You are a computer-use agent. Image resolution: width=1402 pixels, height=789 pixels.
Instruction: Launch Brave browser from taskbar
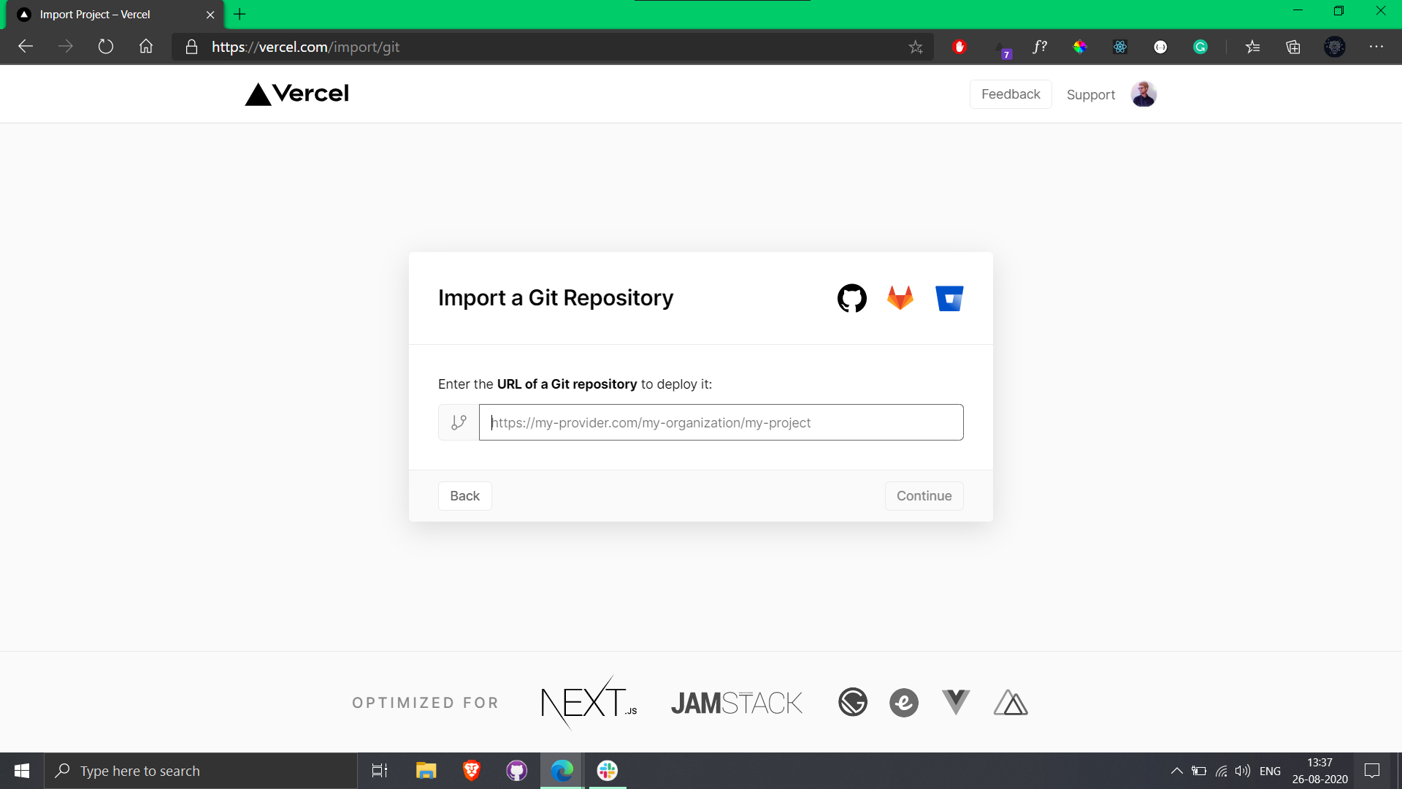coord(472,771)
